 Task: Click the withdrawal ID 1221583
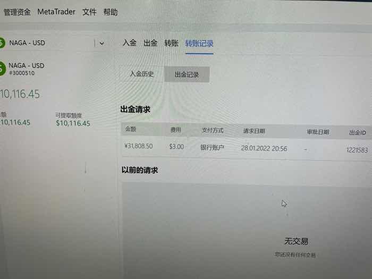click(357, 150)
